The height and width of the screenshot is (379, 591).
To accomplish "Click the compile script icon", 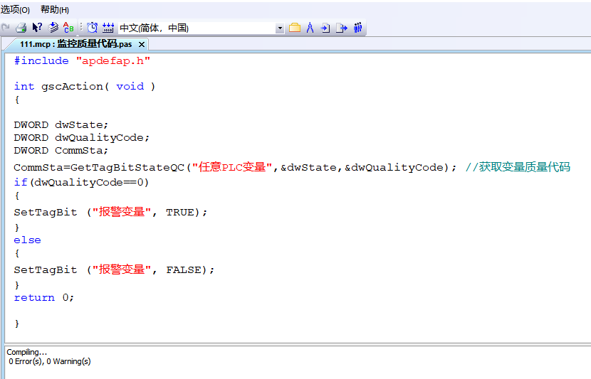I will (x=53, y=28).
